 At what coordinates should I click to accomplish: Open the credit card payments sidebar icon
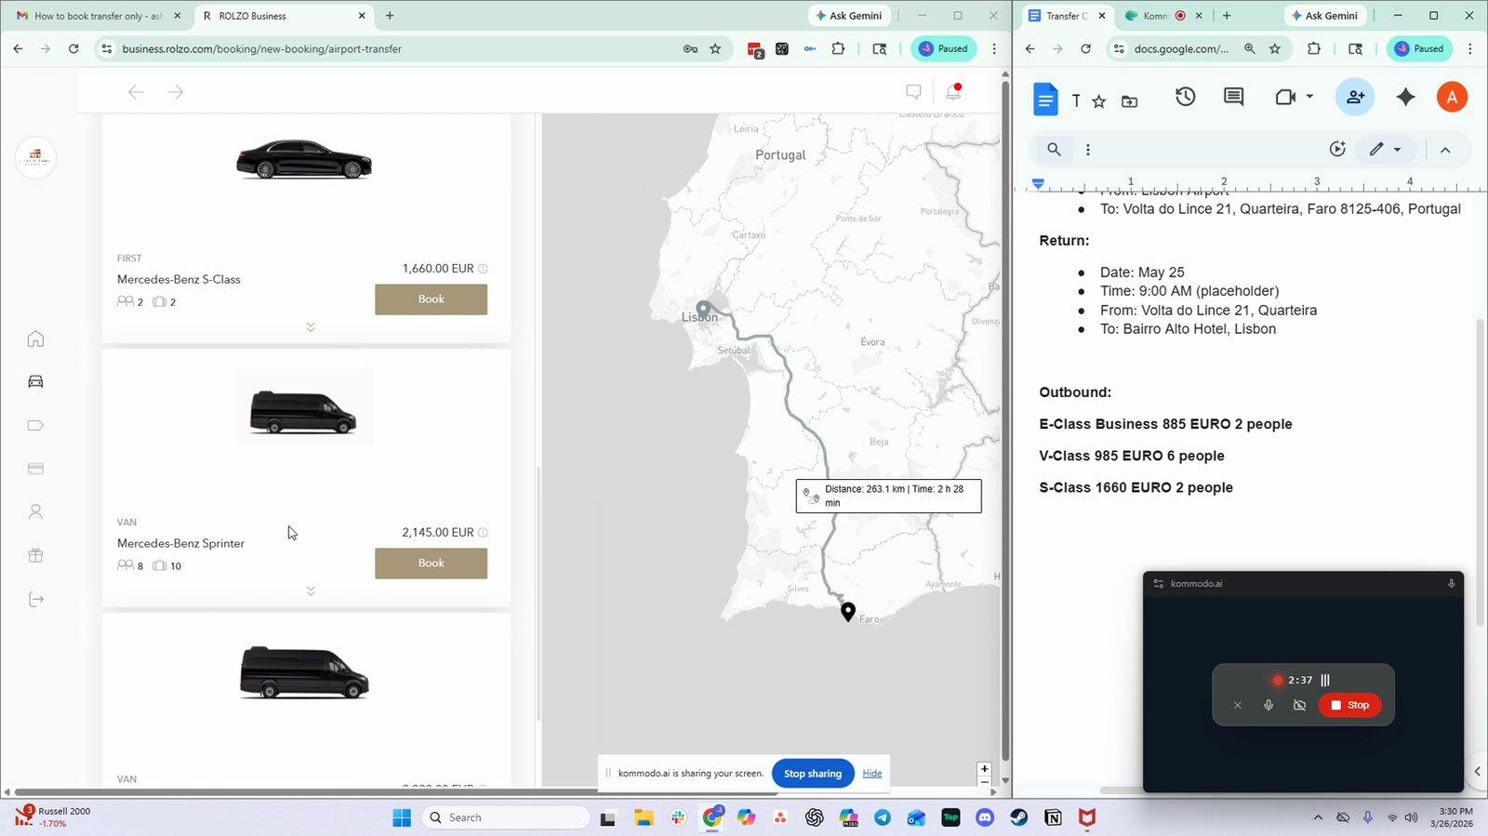tap(35, 469)
